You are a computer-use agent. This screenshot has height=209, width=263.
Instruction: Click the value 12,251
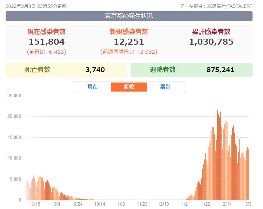[x=129, y=42]
